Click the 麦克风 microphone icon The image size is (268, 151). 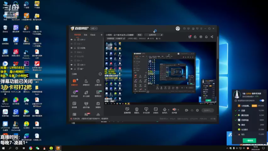pos(164,109)
